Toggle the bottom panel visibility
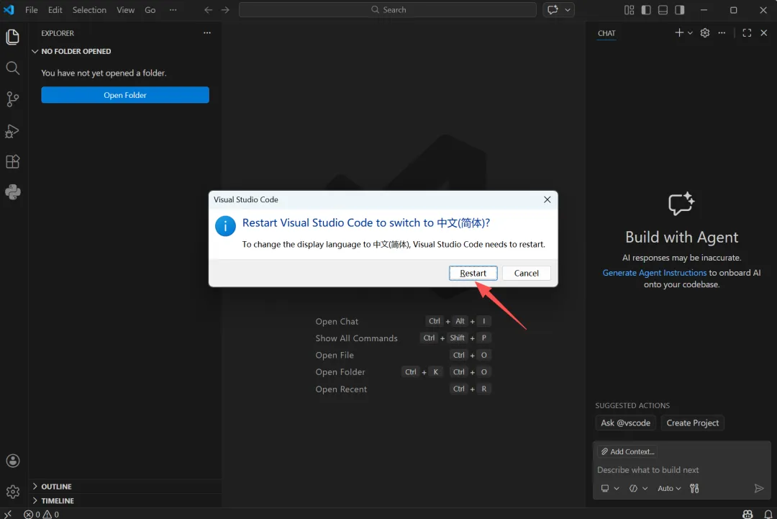This screenshot has width=777, height=519. [x=663, y=10]
